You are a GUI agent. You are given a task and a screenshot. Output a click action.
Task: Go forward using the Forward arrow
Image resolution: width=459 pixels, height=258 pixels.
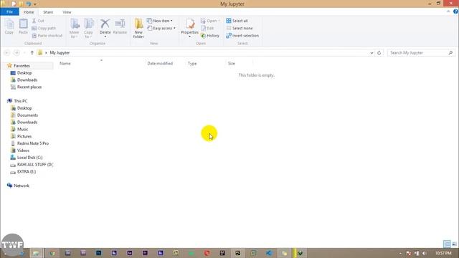[x=16, y=52]
